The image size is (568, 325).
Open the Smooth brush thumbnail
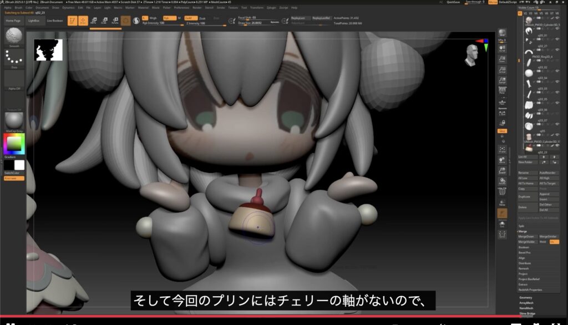pos(14,37)
